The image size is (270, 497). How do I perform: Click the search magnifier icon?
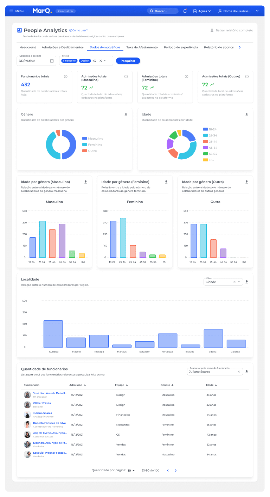[x=152, y=11]
